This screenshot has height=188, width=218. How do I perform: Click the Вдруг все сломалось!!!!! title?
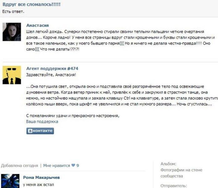[x=32, y=4]
